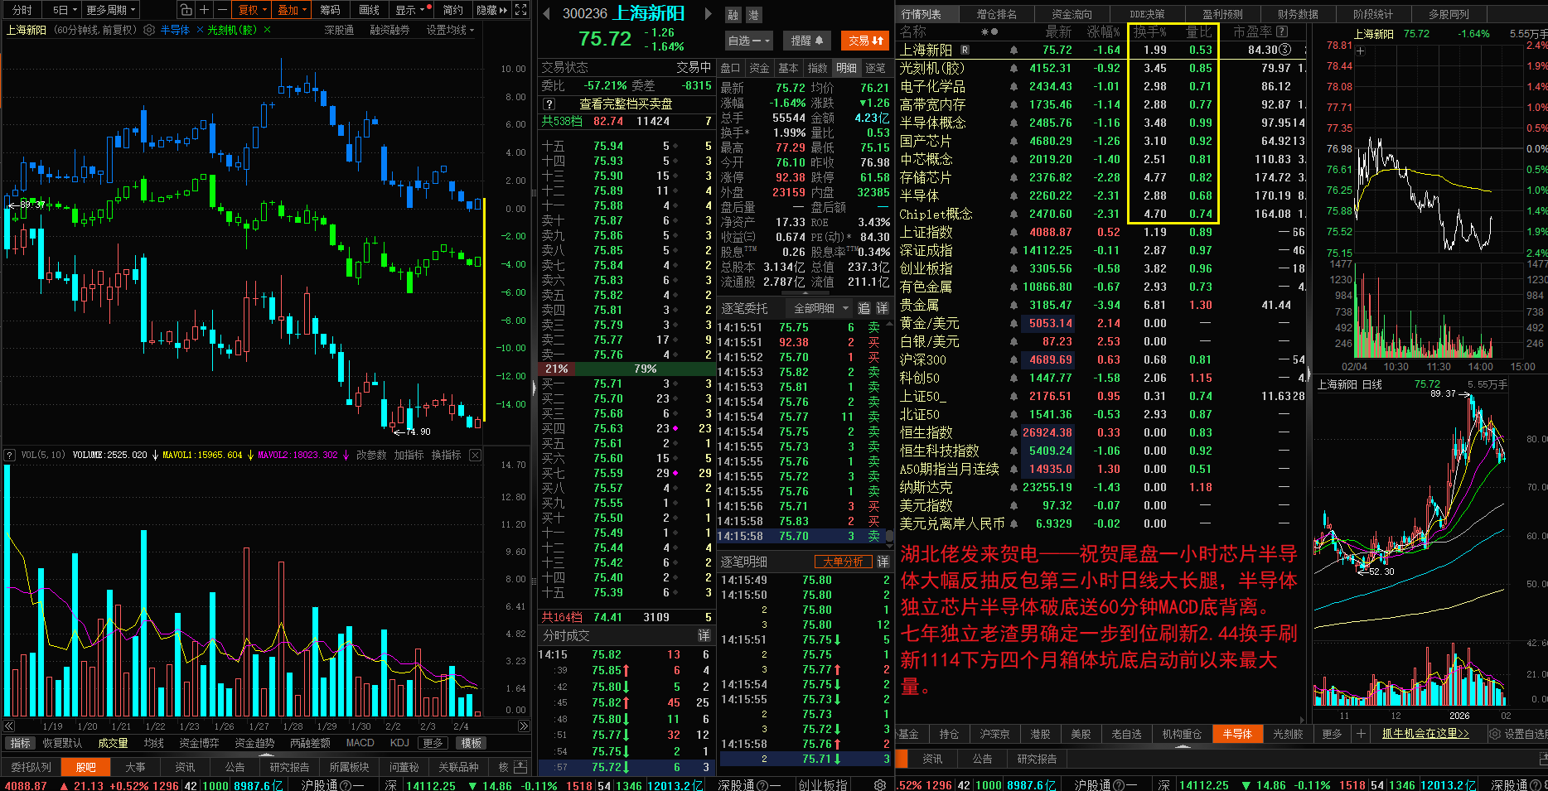Expand the 显示 display dropdown
The height and width of the screenshot is (791, 1548).
410,10
